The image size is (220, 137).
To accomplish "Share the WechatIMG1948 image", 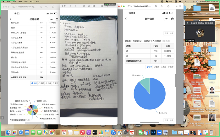I will click(168, 6).
